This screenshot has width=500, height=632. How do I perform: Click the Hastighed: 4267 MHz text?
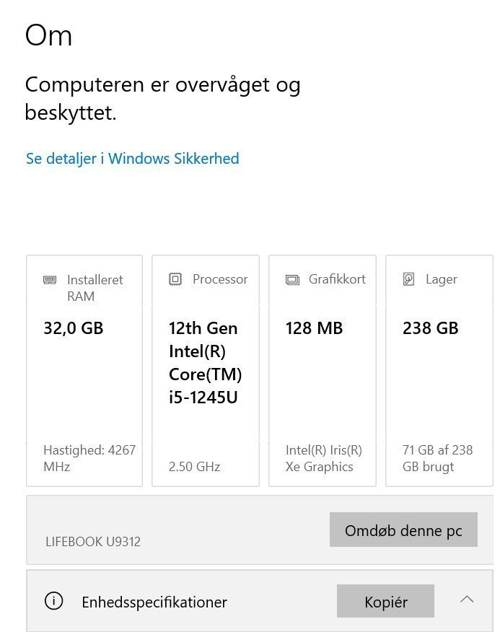pyautogui.click(x=89, y=458)
